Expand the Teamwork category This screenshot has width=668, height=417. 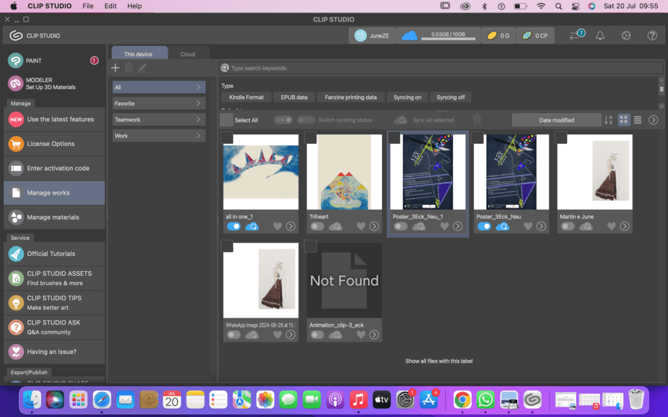point(159,120)
